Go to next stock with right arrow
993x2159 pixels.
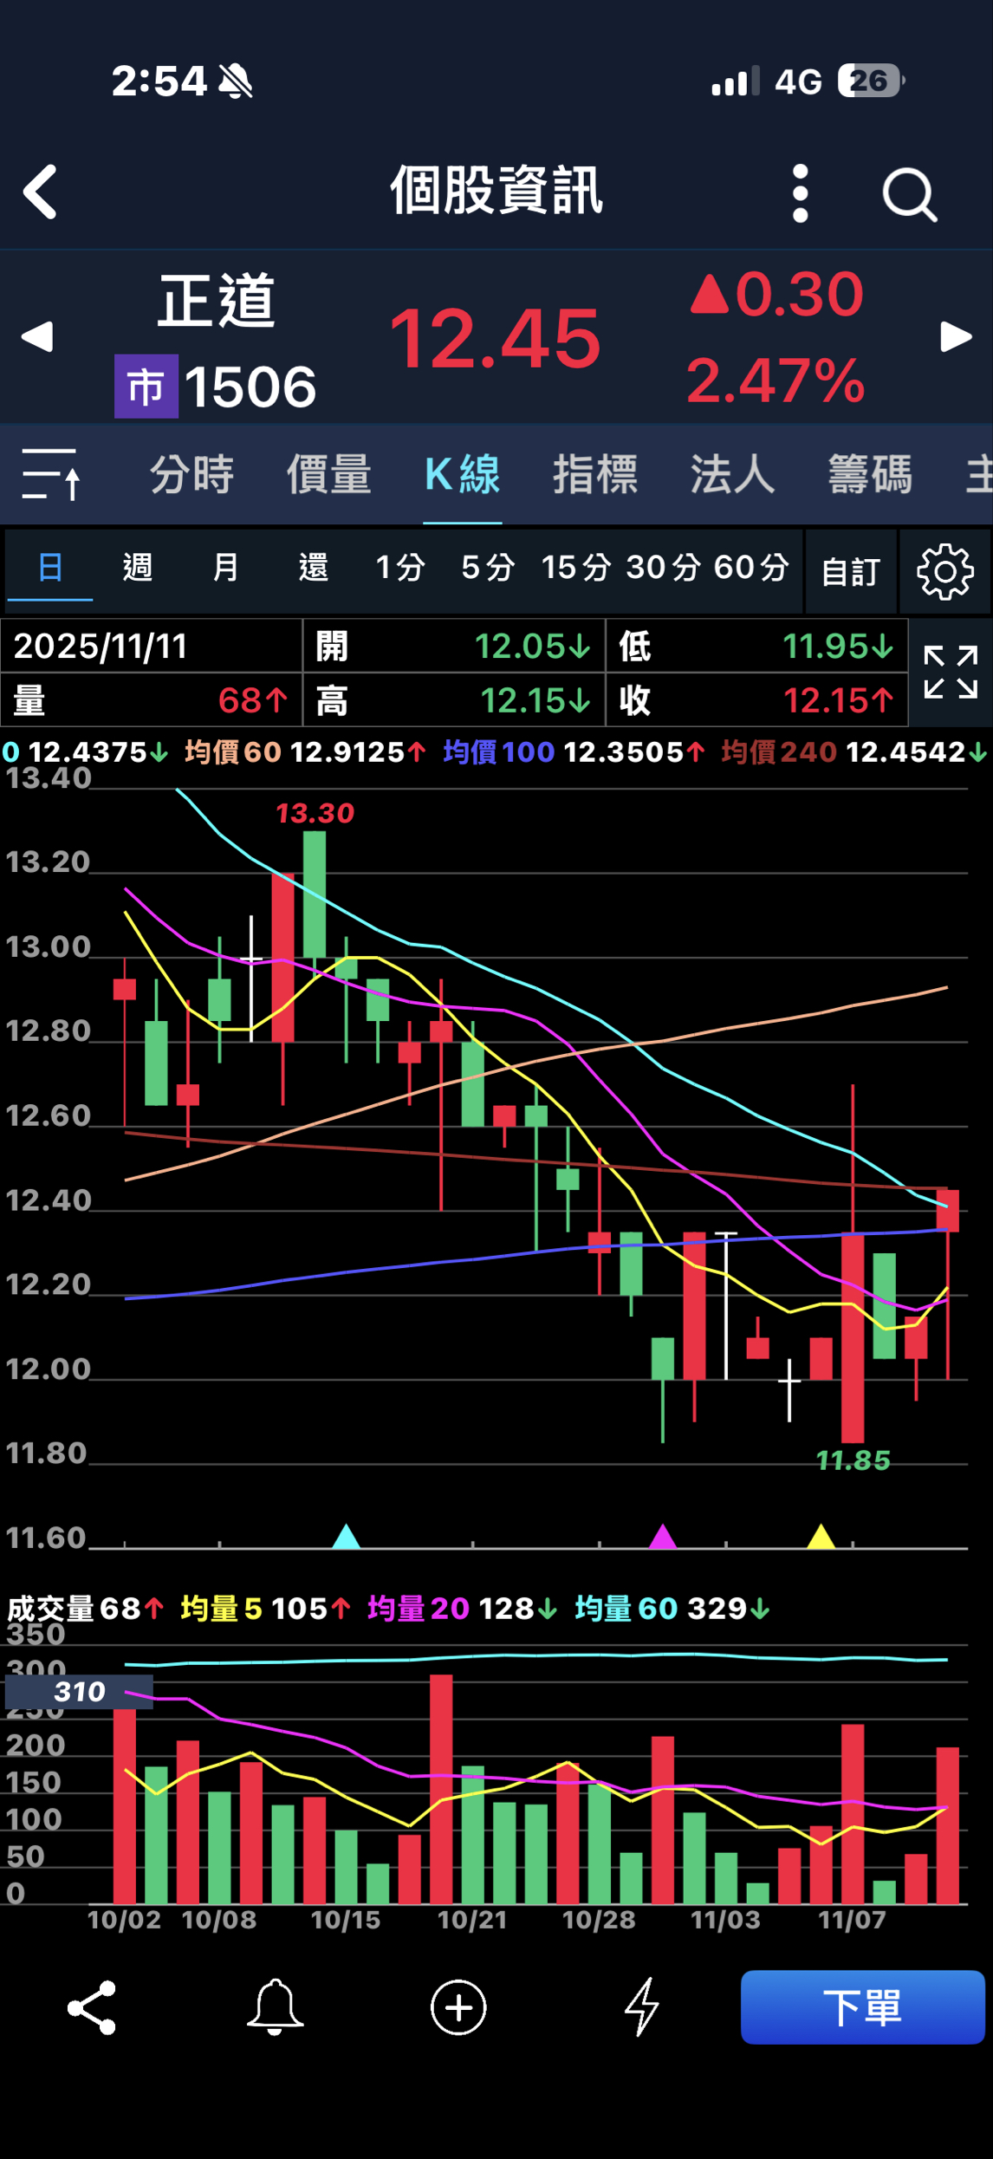(956, 336)
